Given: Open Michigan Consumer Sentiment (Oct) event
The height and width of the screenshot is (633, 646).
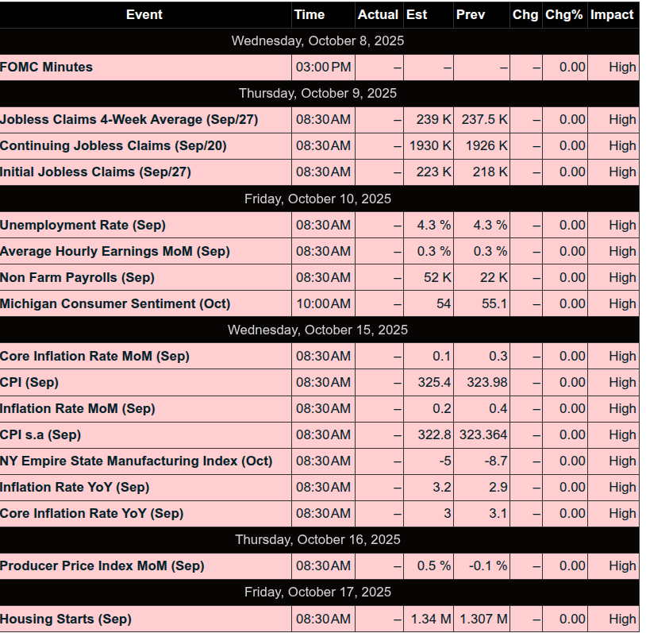Looking at the screenshot, I should point(115,304).
